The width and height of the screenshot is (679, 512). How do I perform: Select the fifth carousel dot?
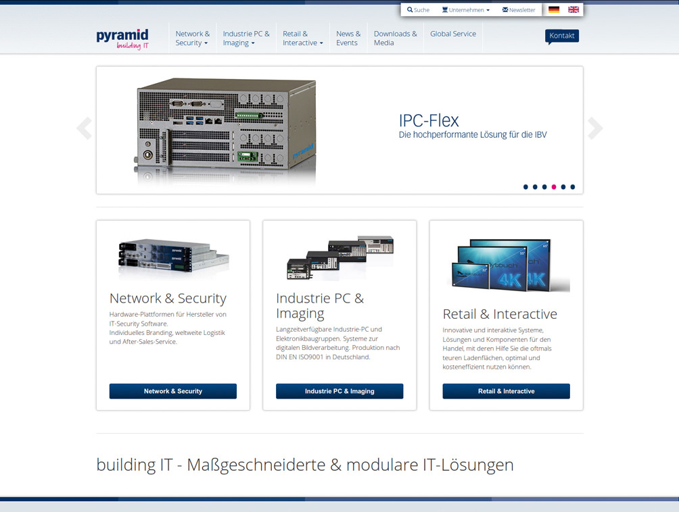tap(563, 187)
